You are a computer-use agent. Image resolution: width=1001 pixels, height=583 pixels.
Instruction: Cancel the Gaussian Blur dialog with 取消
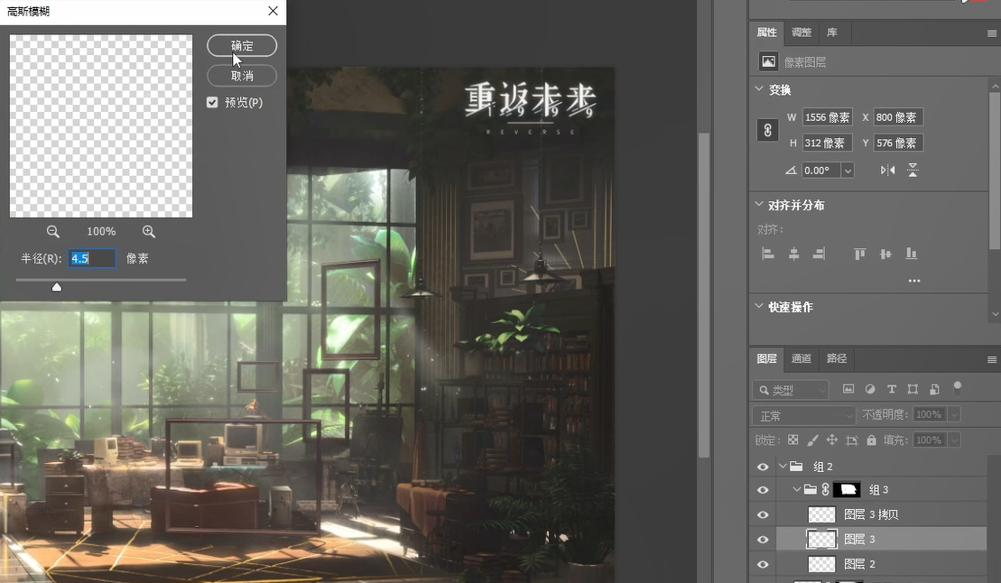point(242,75)
